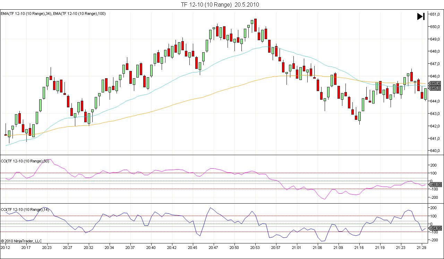
Task: Click the scroll-to-latest-bar arrow icon
Action: [420, 17]
